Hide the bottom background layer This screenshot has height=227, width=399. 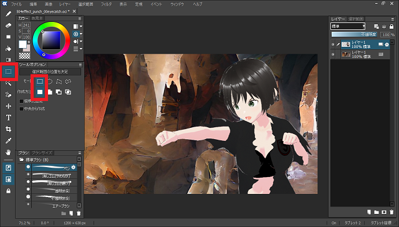tap(333, 54)
